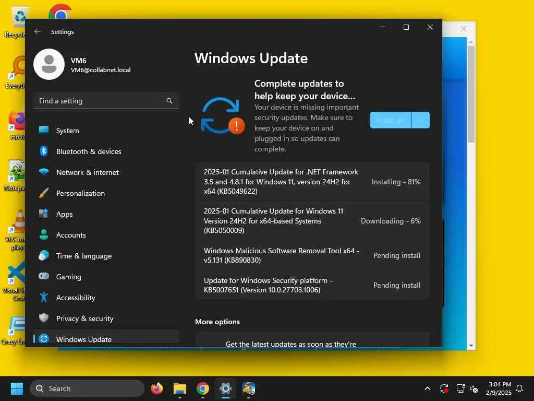534x401 pixels.
Task: Click the Install all button
Action: (x=390, y=120)
